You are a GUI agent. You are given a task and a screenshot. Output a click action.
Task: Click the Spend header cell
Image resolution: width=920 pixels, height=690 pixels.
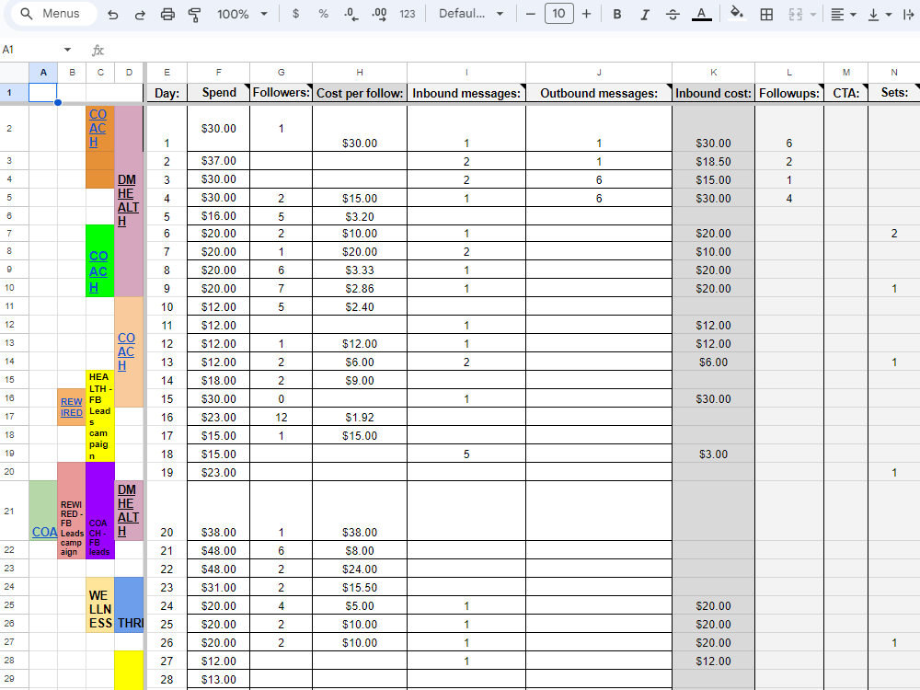click(219, 93)
